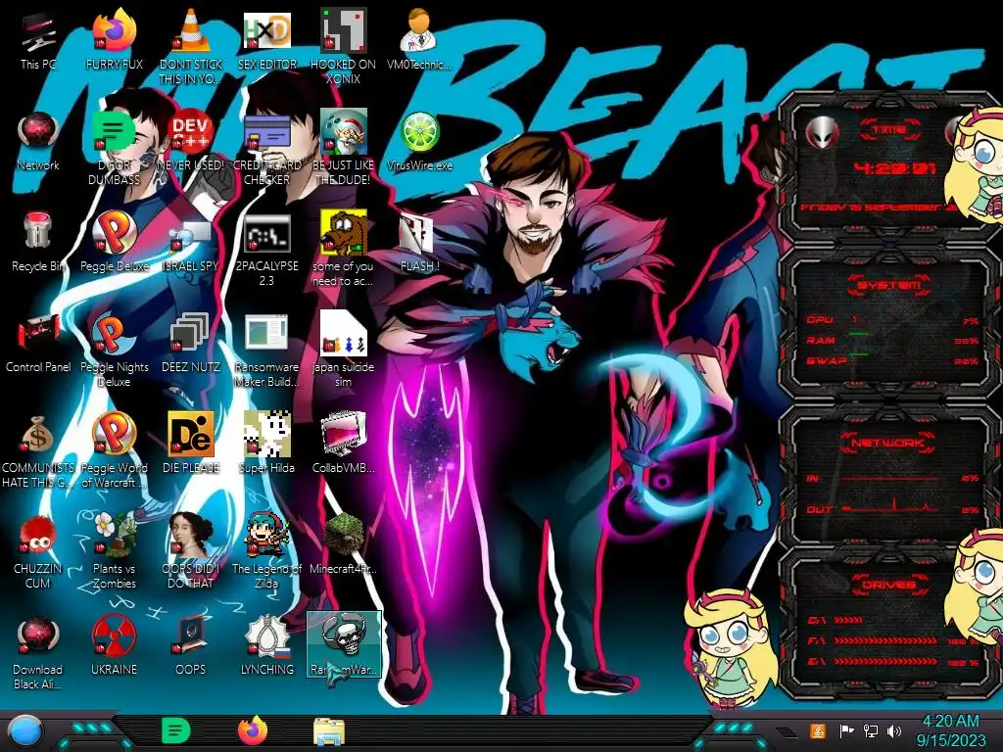1003x752 pixels.
Task: Open the green chat app in taskbar
Action: 175,730
